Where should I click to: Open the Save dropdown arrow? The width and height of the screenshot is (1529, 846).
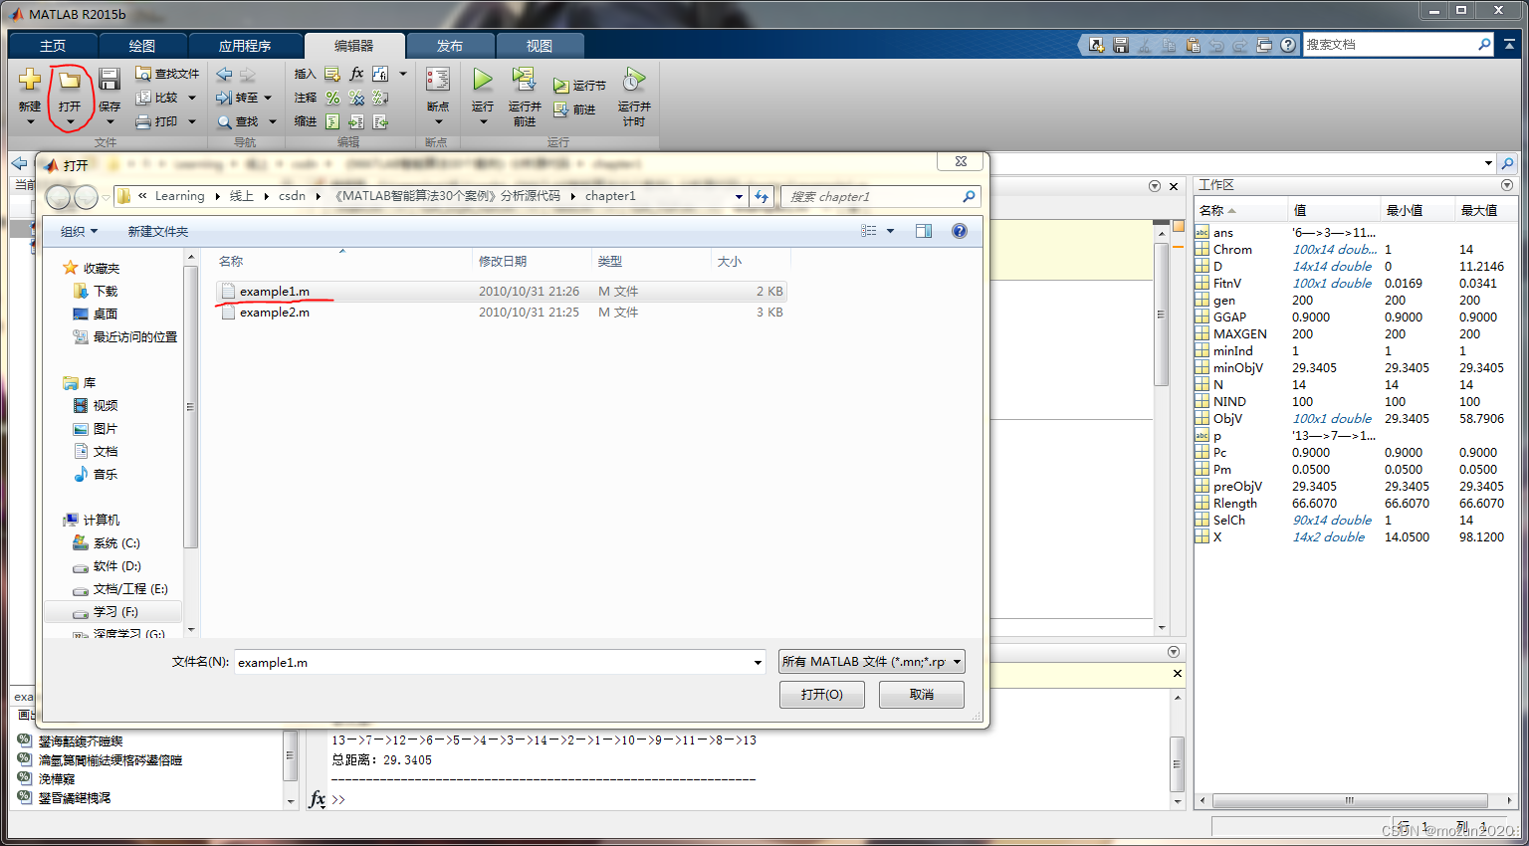[x=109, y=121]
